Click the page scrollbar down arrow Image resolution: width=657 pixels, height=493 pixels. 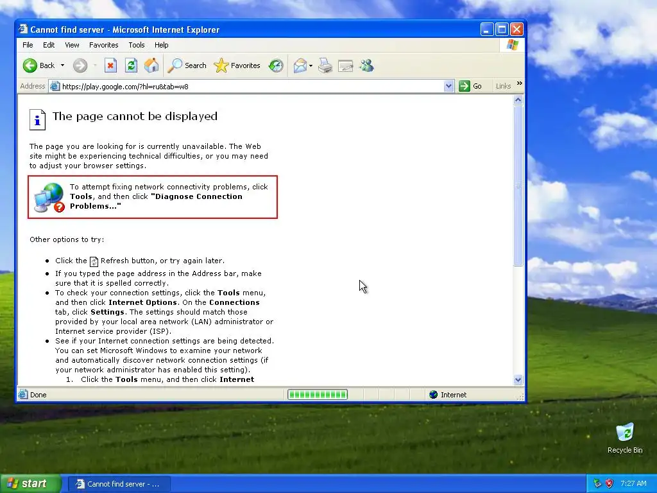click(x=518, y=380)
